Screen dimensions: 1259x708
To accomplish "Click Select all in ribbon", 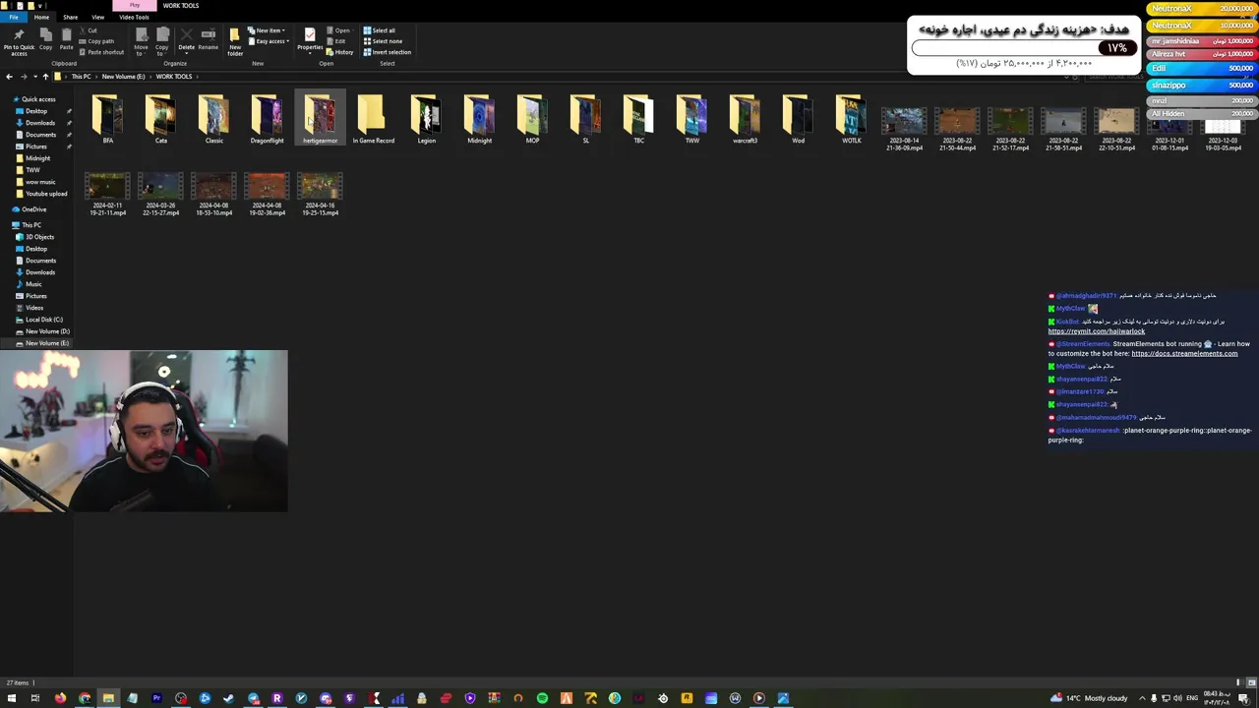I will [x=379, y=30].
